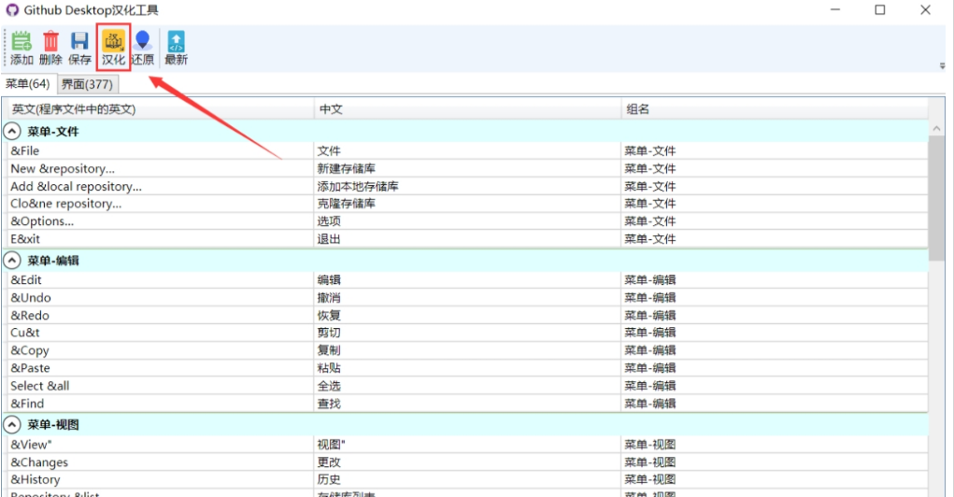Click the 查找 translation cell
This screenshot has width=954, height=497.
point(467,404)
